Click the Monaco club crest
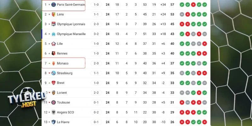 click(x=53, y=63)
